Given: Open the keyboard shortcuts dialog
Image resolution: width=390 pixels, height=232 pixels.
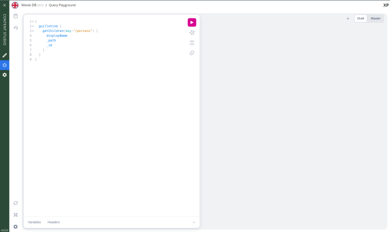Looking at the screenshot, I should 16,215.
